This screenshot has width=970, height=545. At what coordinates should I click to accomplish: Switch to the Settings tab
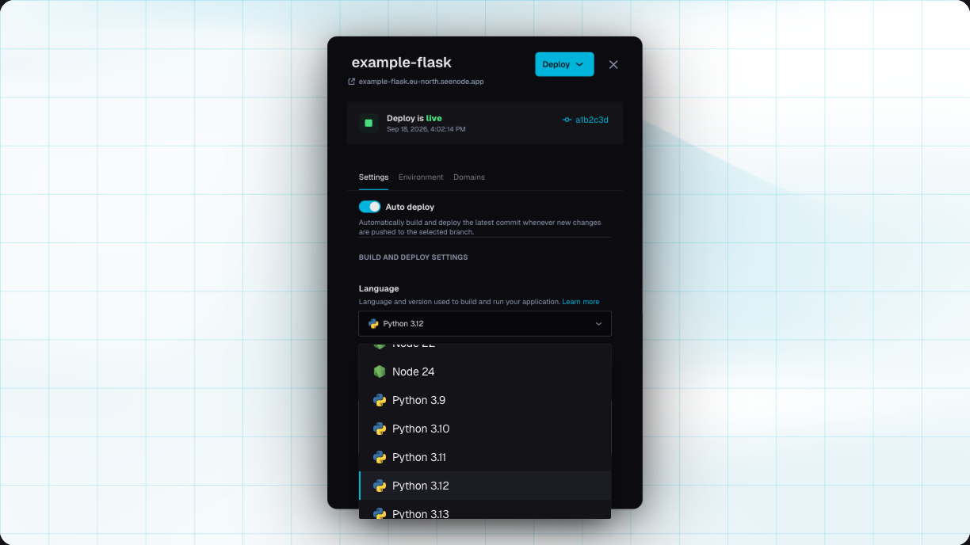click(373, 177)
